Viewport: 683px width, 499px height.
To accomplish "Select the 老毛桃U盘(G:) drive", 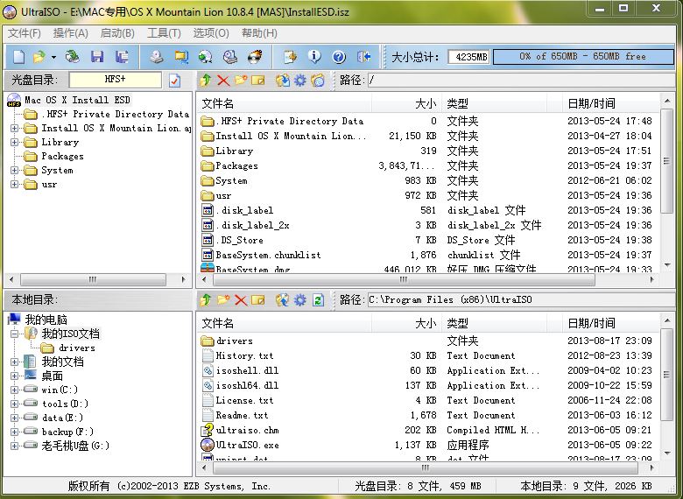I will coord(75,446).
